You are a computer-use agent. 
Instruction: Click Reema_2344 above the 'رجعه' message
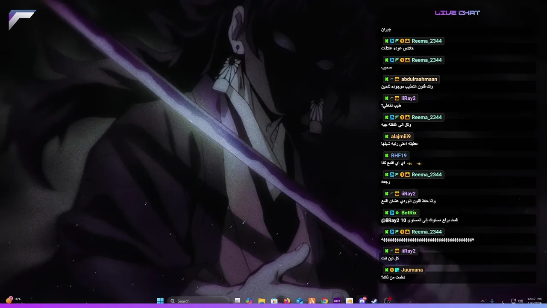point(426,175)
